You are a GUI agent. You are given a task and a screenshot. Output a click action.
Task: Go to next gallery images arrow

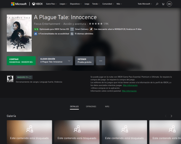[x=171, y=116]
